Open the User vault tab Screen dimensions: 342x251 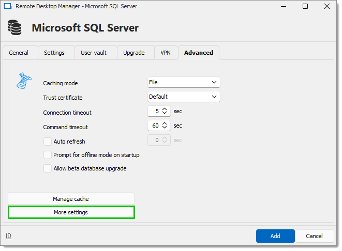[x=94, y=53]
